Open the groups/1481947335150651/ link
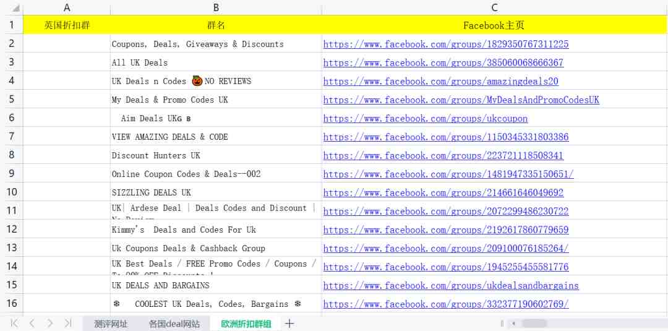Viewport: 668px width, 331px height. 448,174
